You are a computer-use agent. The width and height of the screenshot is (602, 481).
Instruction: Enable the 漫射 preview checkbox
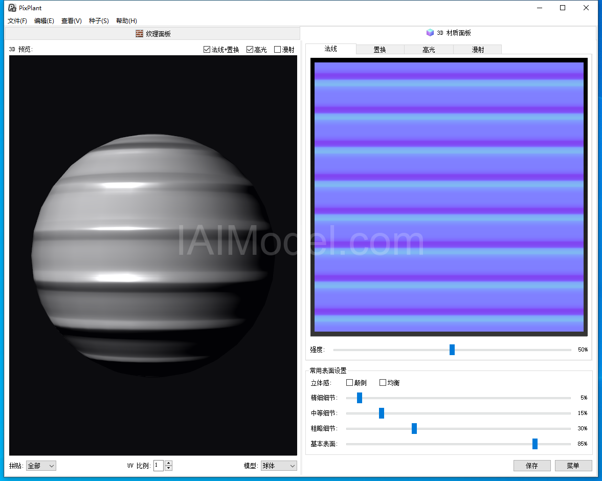click(x=278, y=49)
